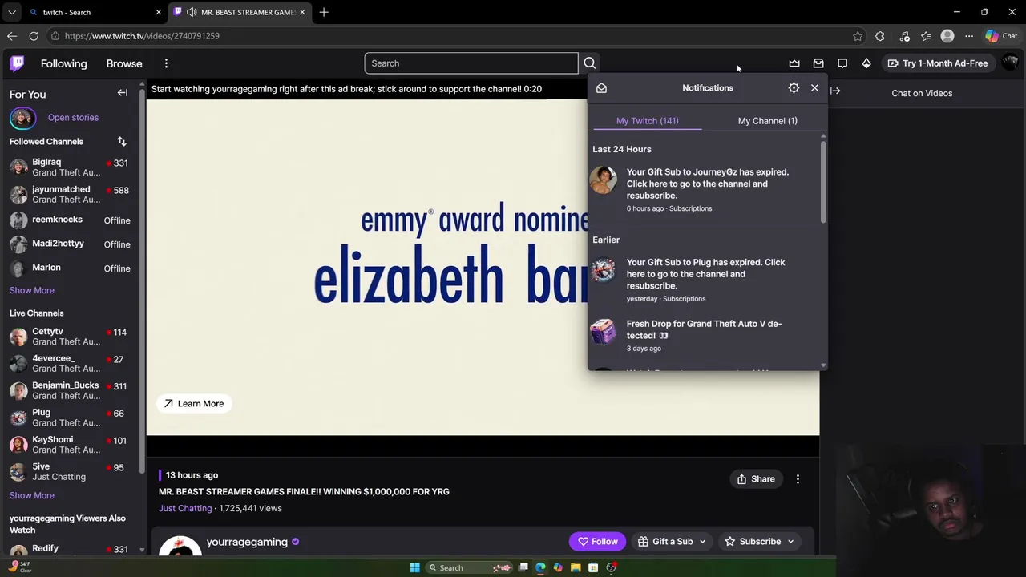The width and height of the screenshot is (1026, 577).
Task: Open the JourneyGz gift sub expired notification
Action: [704, 190]
